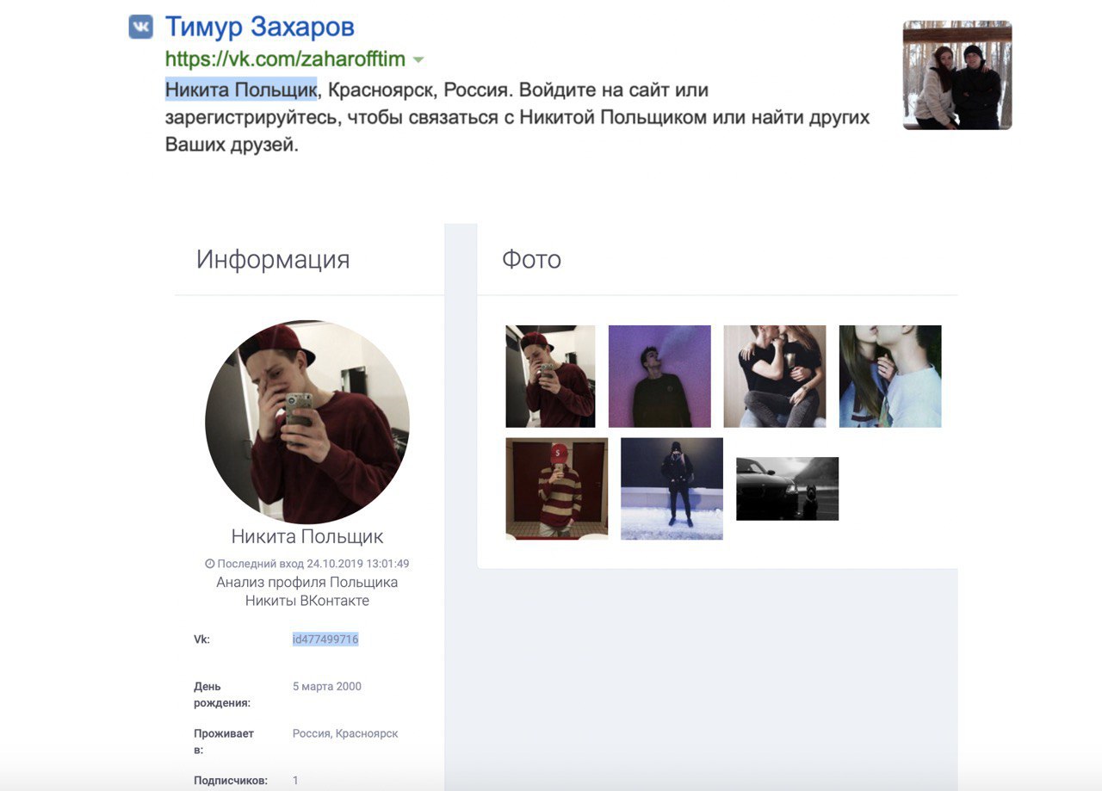
Task: Open the black and white car photo
Action: [787, 489]
